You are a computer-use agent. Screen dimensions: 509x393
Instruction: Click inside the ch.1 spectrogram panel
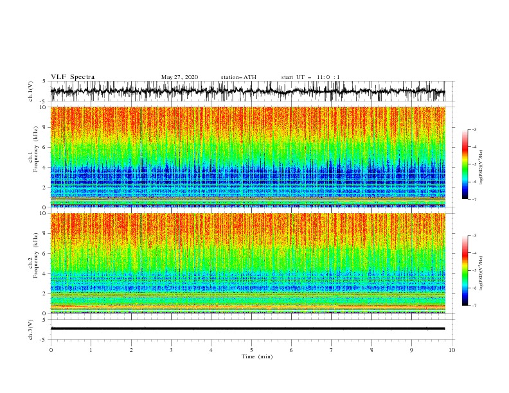pos(248,157)
